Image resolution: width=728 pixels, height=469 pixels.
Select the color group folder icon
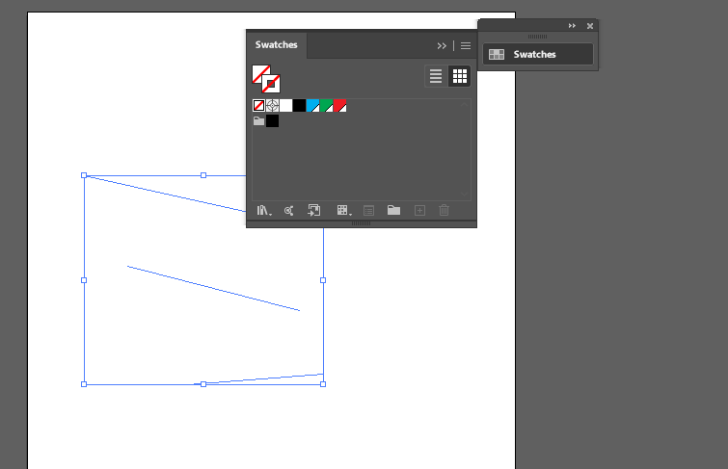[259, 121]
